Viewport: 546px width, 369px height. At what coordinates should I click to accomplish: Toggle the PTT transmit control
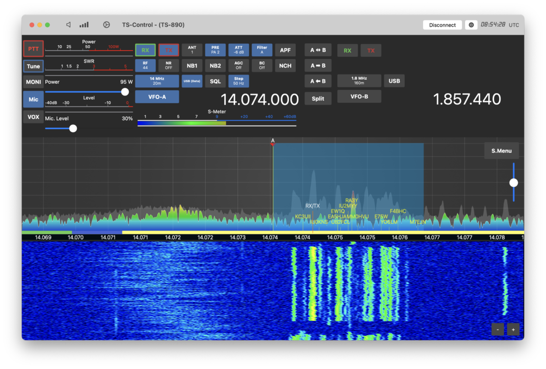(x=33, y=49)
